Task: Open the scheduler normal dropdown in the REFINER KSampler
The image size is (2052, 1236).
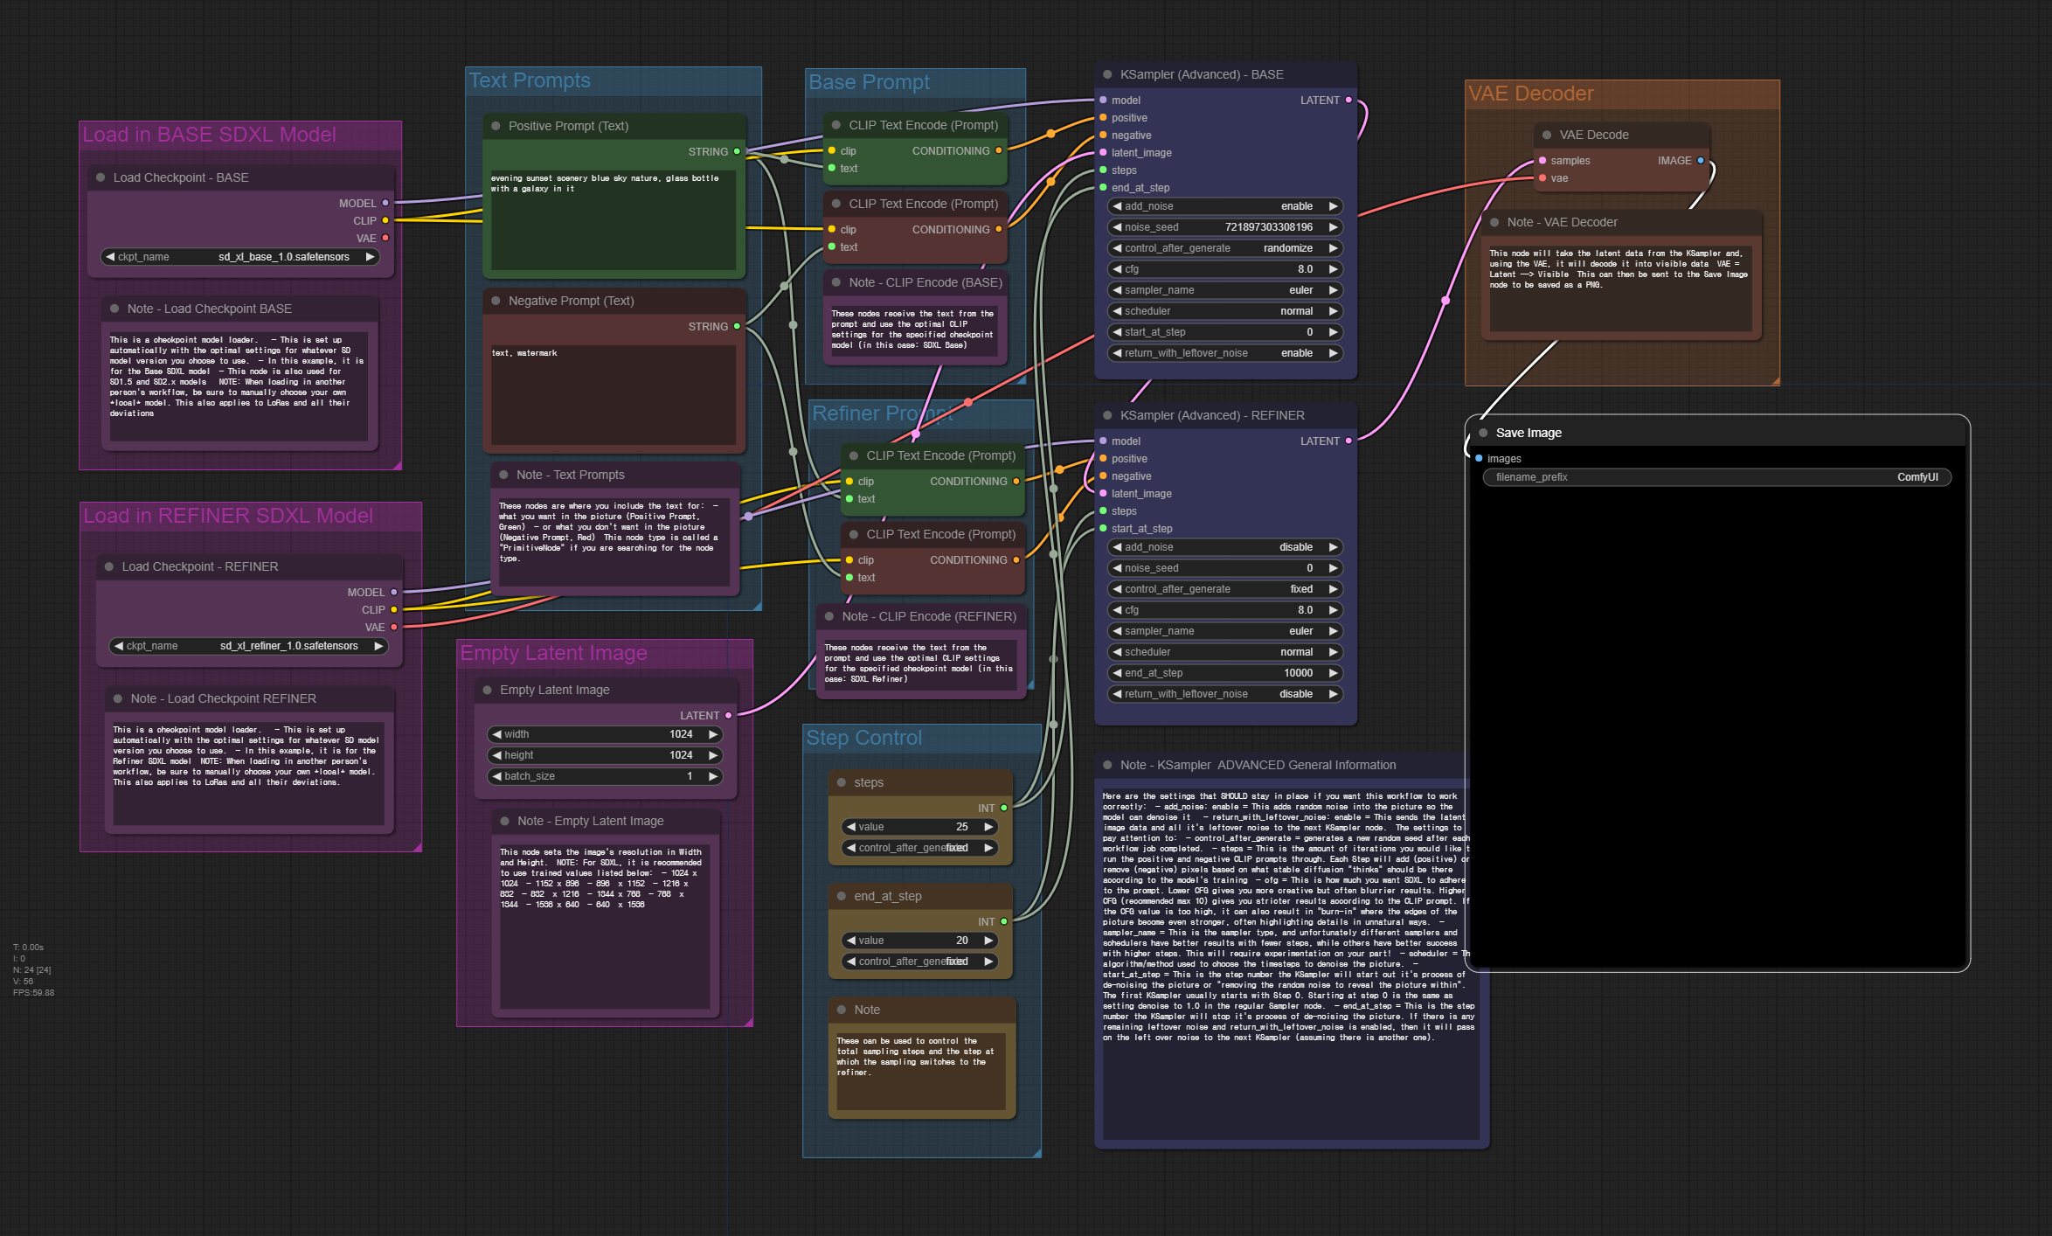Action: (1225, 652)
